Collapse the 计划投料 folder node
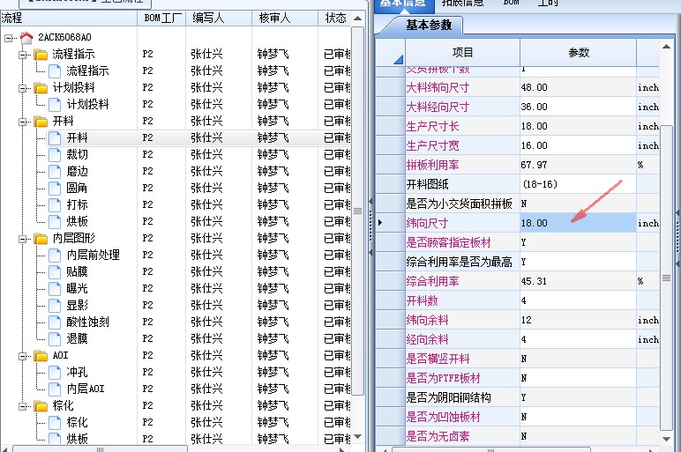681x452 pixels. 23,88
